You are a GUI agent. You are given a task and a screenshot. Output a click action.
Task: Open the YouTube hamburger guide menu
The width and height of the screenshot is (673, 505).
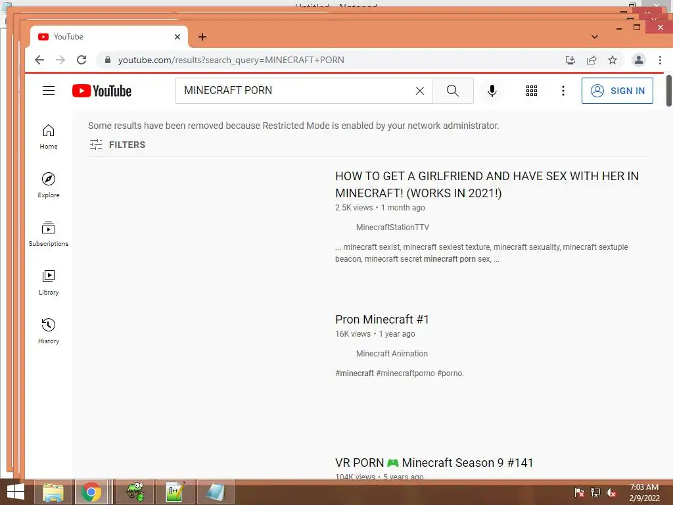point(49,91)
